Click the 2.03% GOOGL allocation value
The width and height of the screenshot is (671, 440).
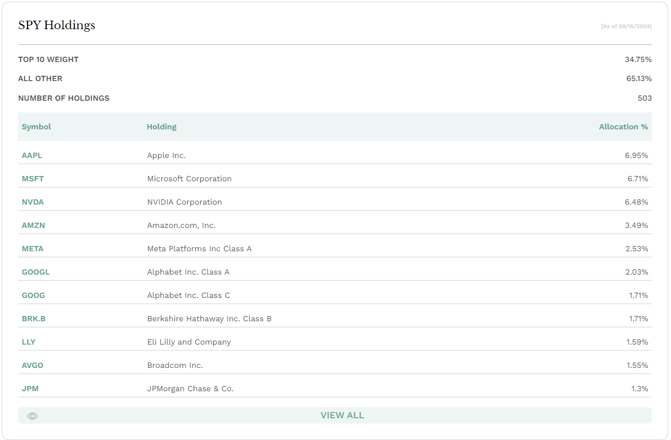coord(637,272)
